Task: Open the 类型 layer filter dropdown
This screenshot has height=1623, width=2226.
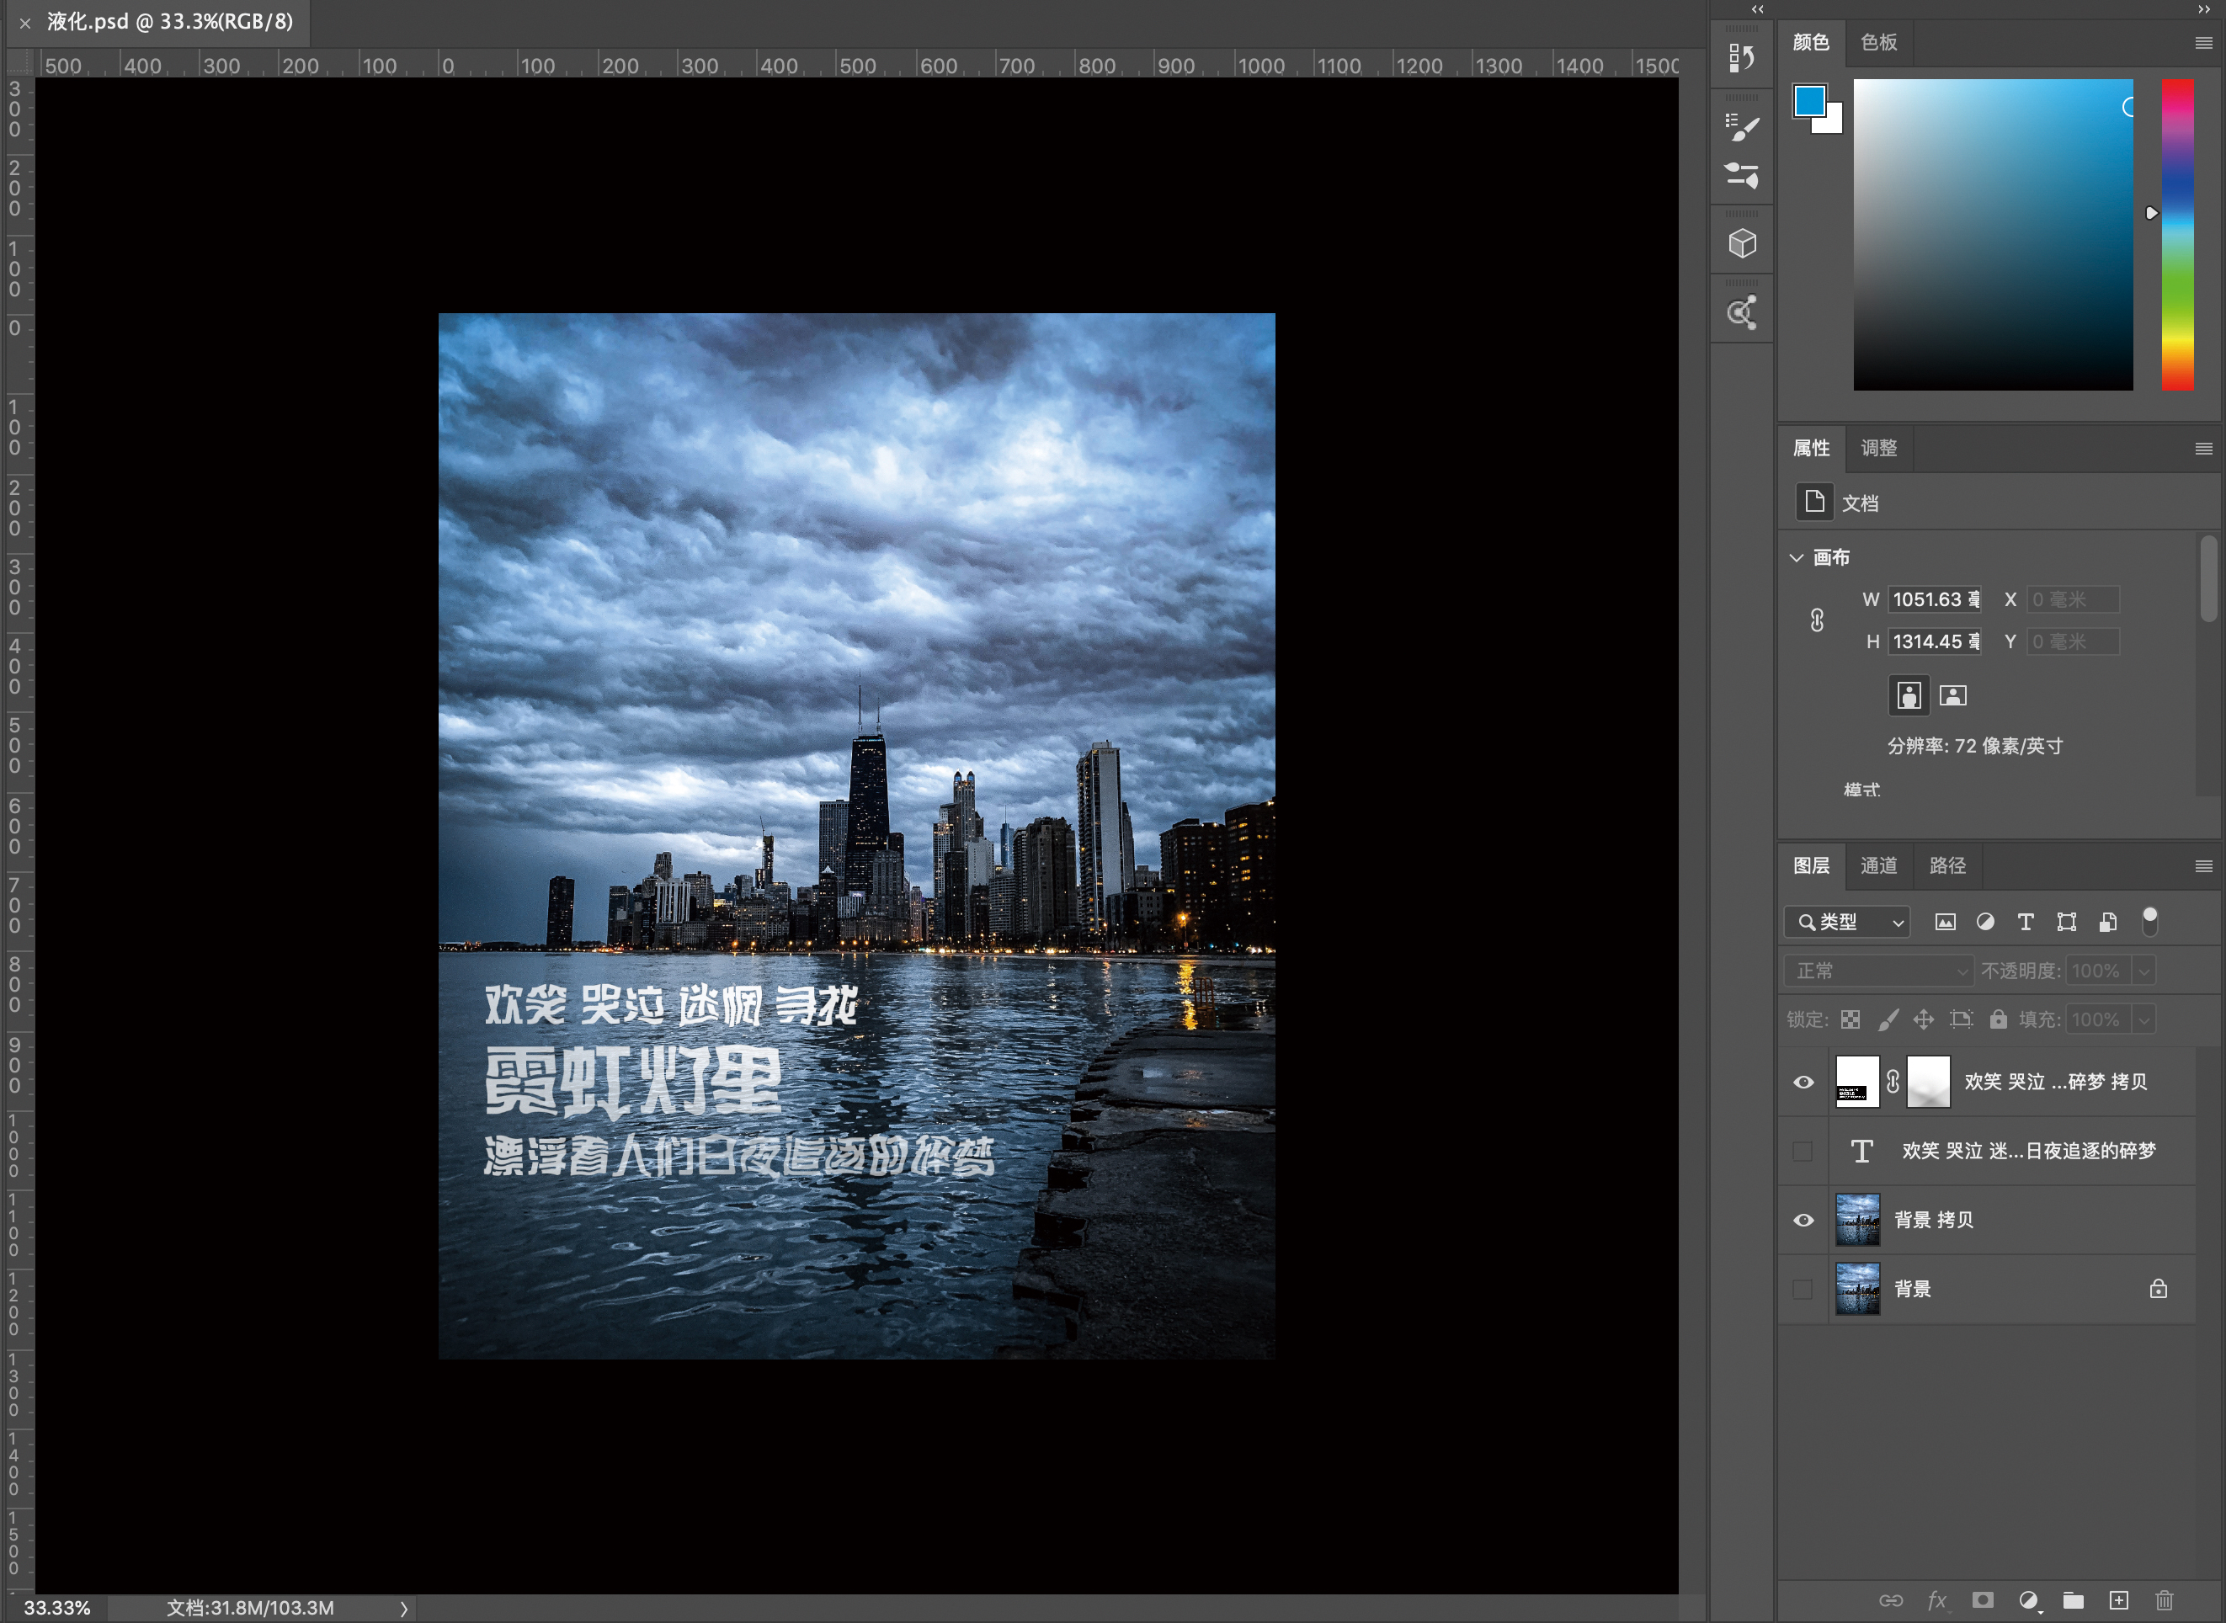Action: click(x=1847, y=922)
